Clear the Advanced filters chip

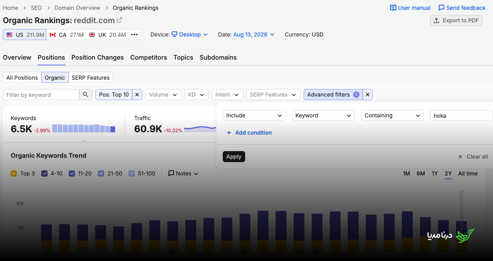pos(368,95)
